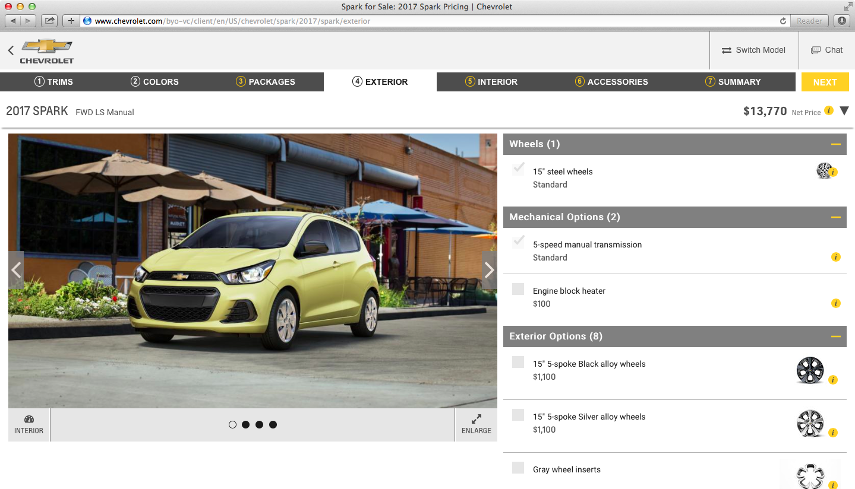This screenshot has height=489, width=855.
Task: Show previous vehicle image with left arrow
Action: click(16, 270)
